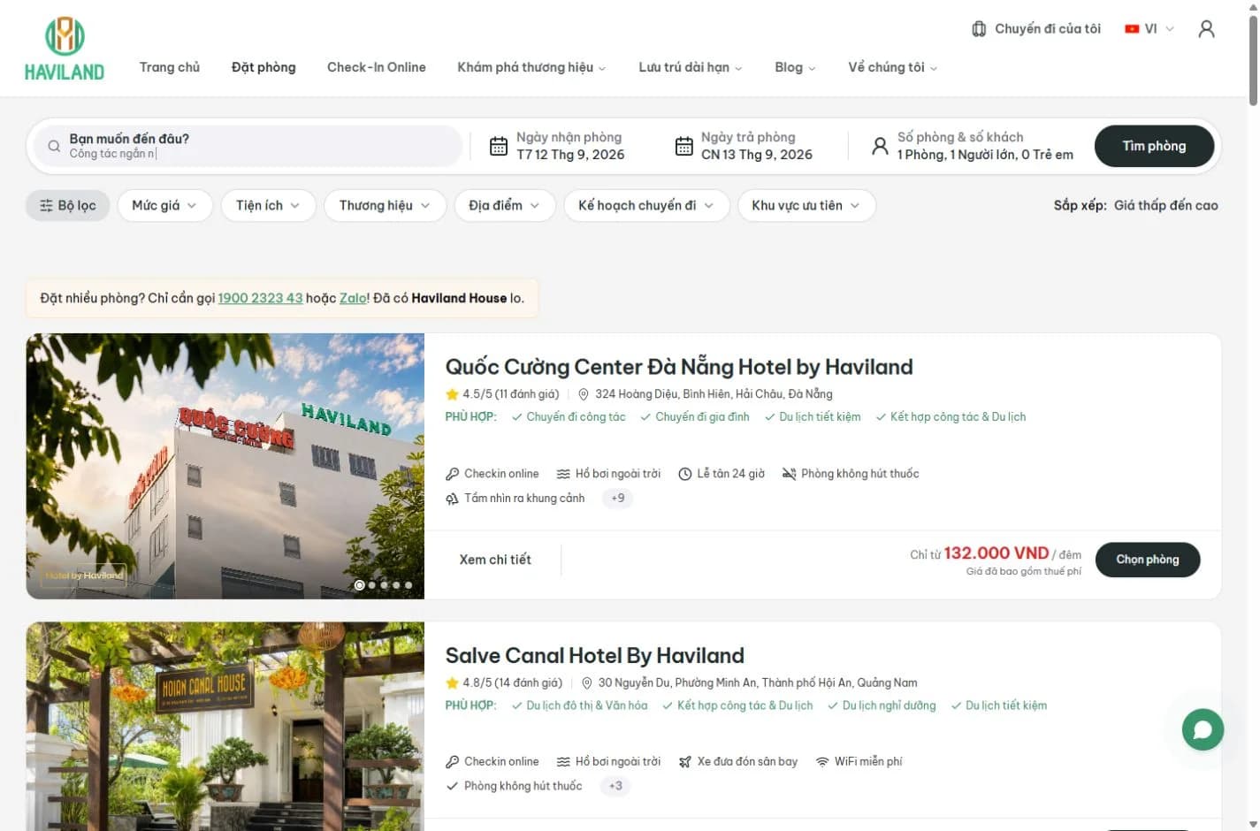Expand the +3 amenities badge
Screen dimensions: 1260x831
pyautogui.click(x=615, y=786)
